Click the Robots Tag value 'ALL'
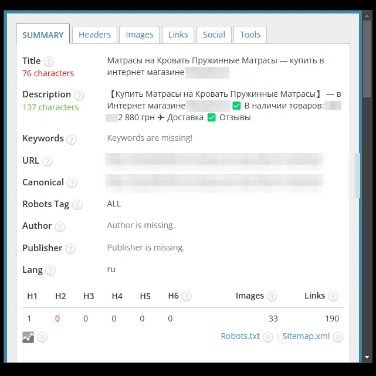The image size is (376, 376). [x=114, y=204]
